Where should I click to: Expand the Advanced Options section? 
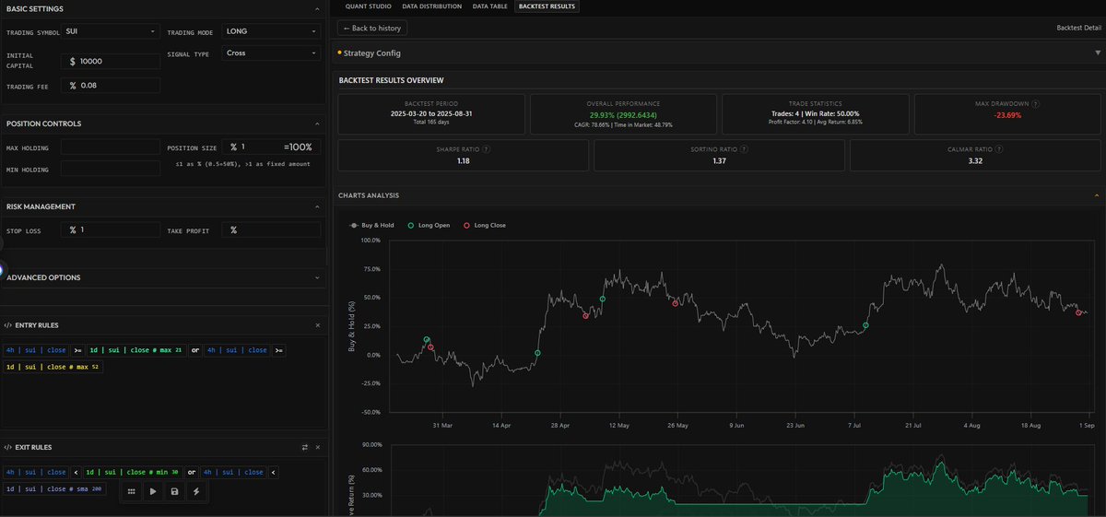click(164, 277)
